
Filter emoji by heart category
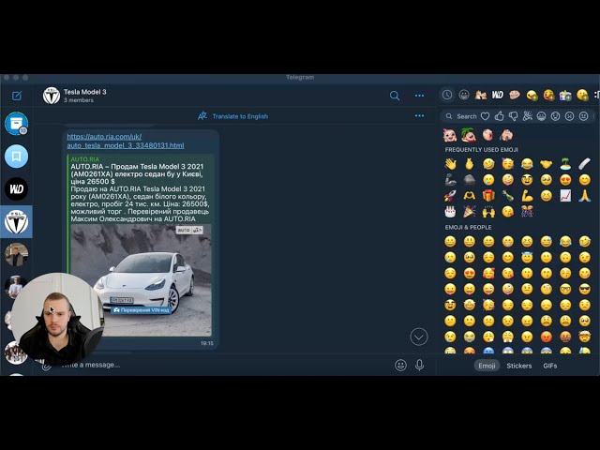pyautogui.click(x=486, y=116)
